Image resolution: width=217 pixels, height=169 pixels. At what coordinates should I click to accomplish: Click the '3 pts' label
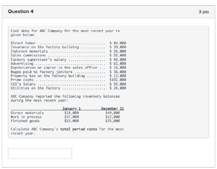point(204,12)
